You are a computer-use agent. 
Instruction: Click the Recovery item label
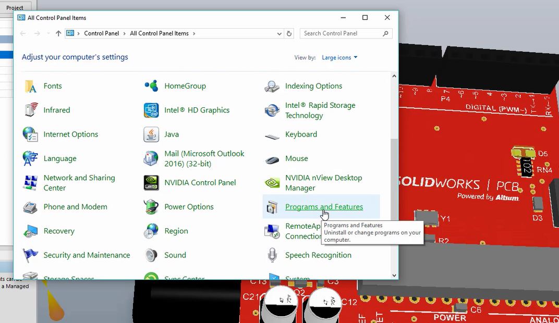[x=59, y=231]
